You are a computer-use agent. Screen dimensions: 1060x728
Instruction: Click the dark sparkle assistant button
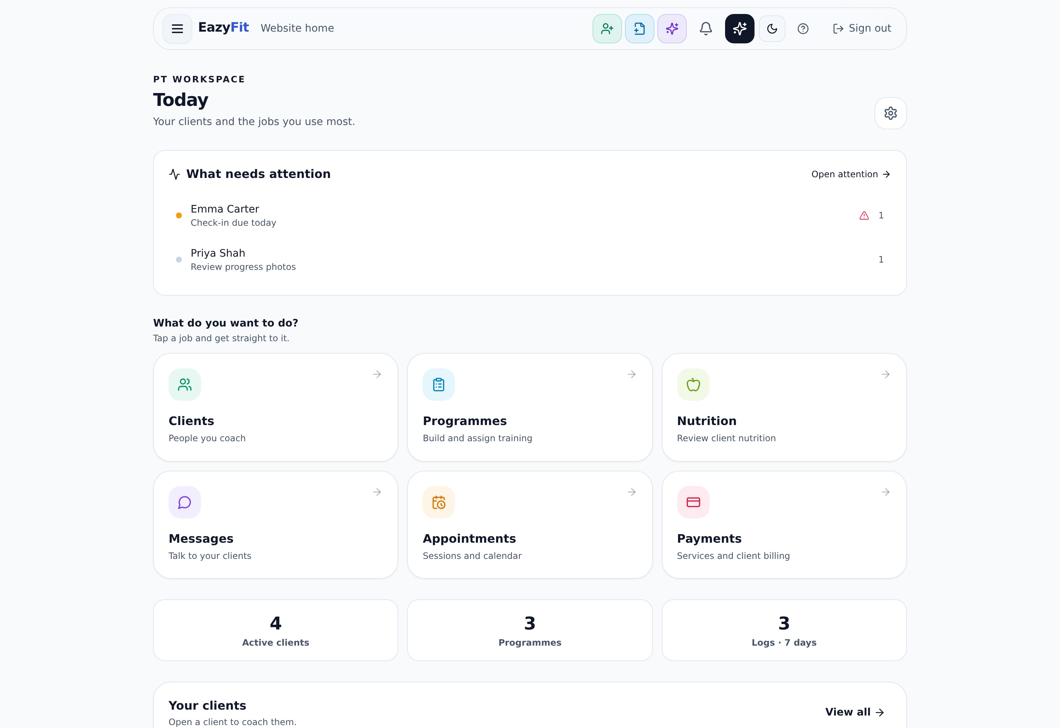point(739,29)
